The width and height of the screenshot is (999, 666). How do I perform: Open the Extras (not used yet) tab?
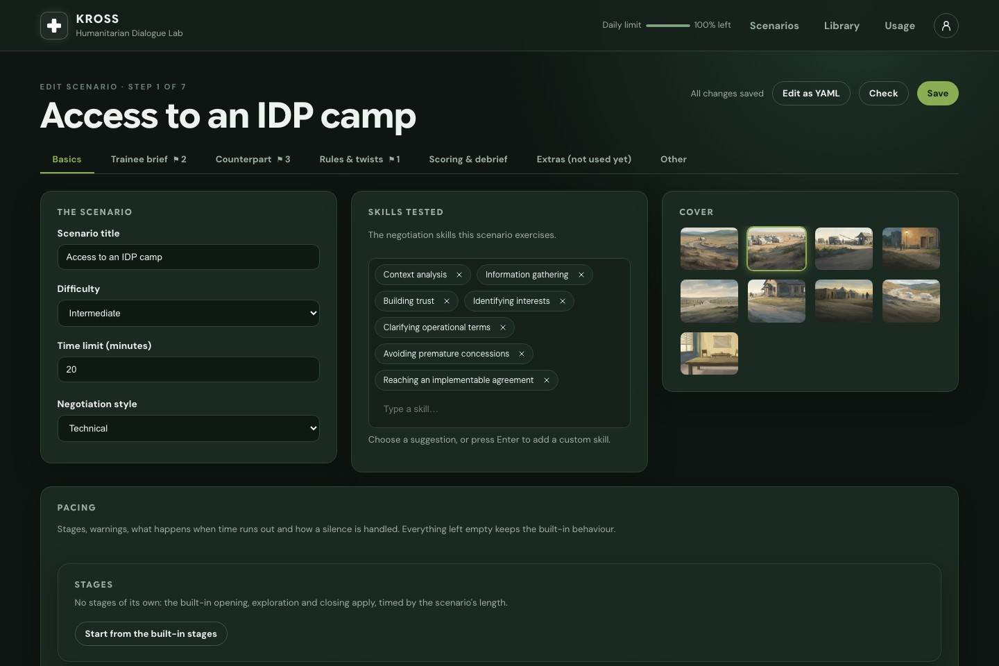point(584,160)
